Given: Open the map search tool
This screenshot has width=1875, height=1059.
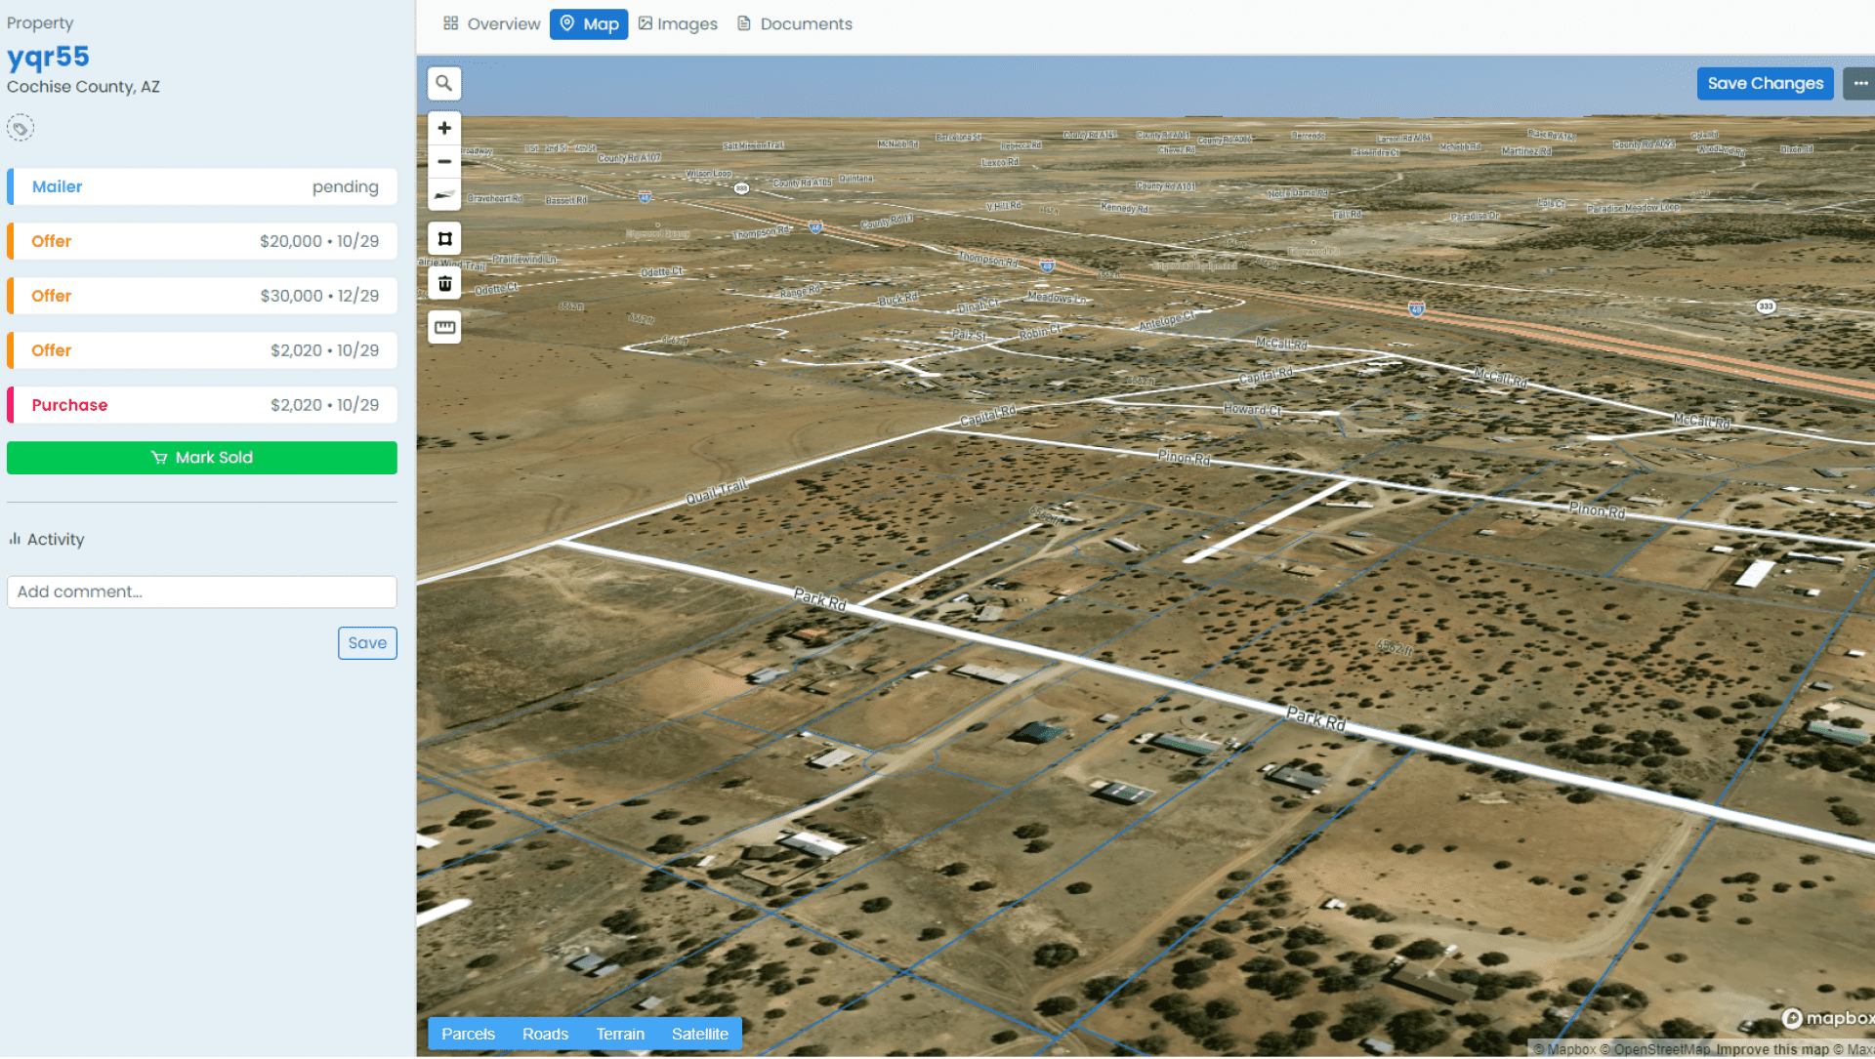Looking at the screenshot, I should coord(444,83).
